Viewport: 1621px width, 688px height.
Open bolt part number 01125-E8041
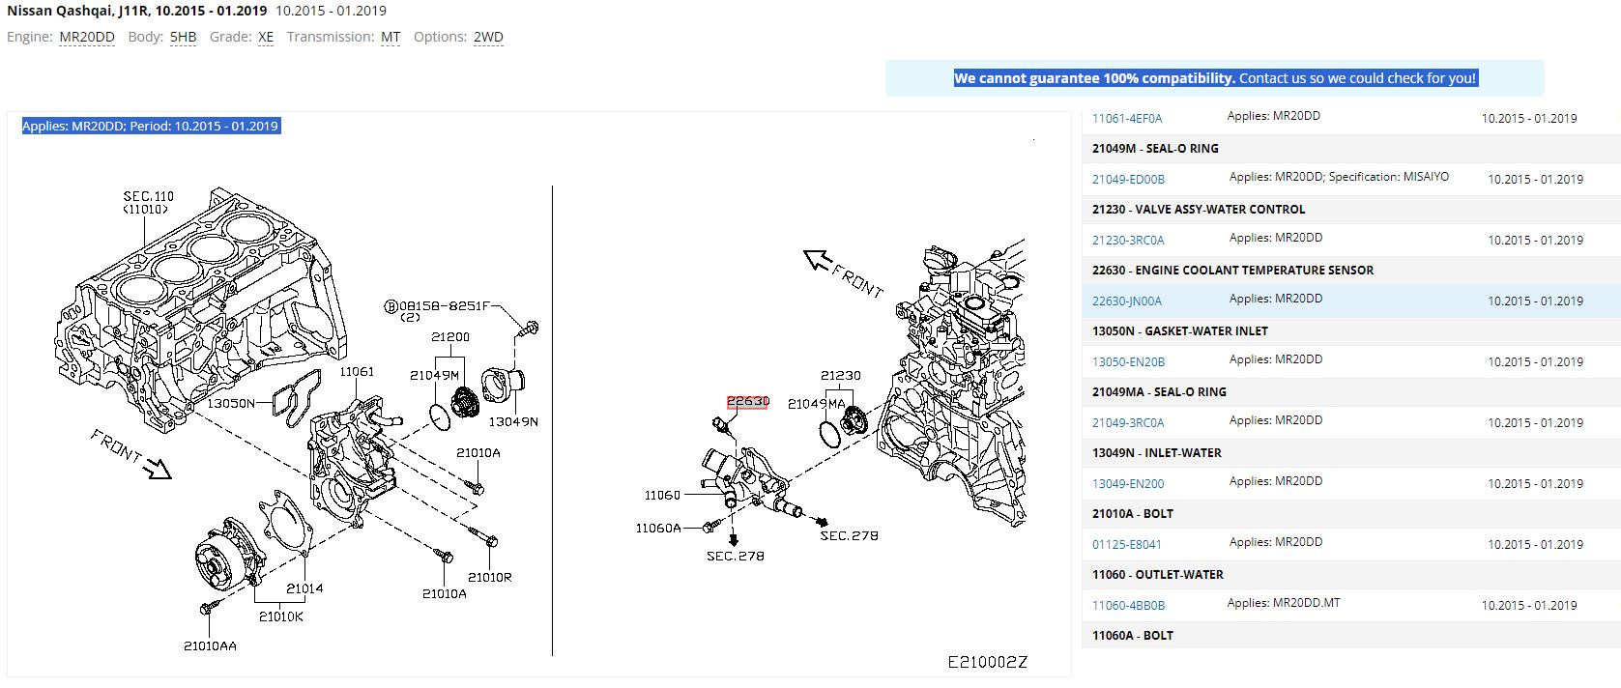click(x=1127, y=545)
